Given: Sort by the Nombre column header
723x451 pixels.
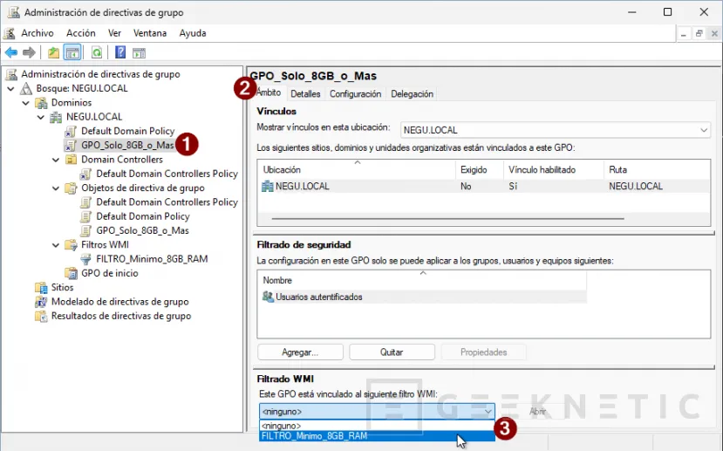Looking at the screenshot, I should click(x=422, y=280).
